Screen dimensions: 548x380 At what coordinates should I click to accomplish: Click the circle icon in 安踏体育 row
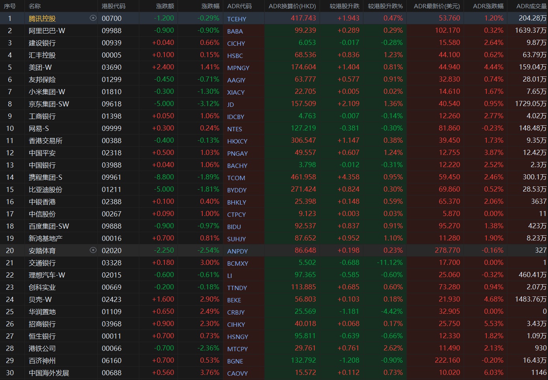[93, 250]
